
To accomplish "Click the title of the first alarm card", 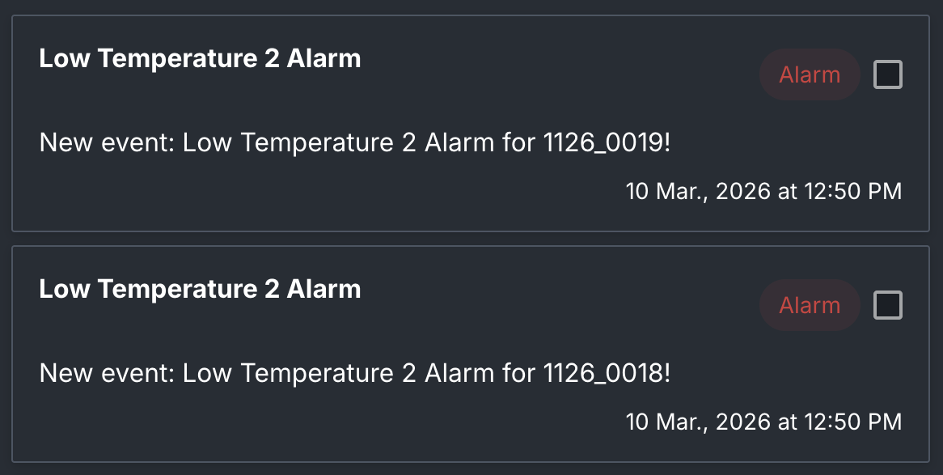I will (200, 57).
